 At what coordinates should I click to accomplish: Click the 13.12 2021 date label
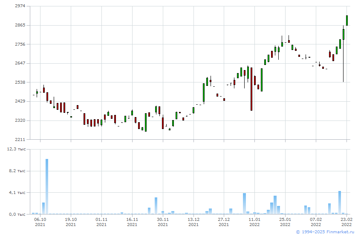(193, 222)
